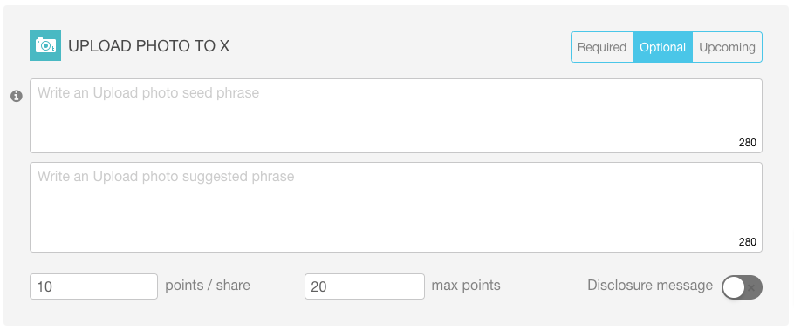Image resolution: width=794 pixels, height=330 pixels.
Task: Click the 280 counter in seed phrase box
Action: [748, 143]
